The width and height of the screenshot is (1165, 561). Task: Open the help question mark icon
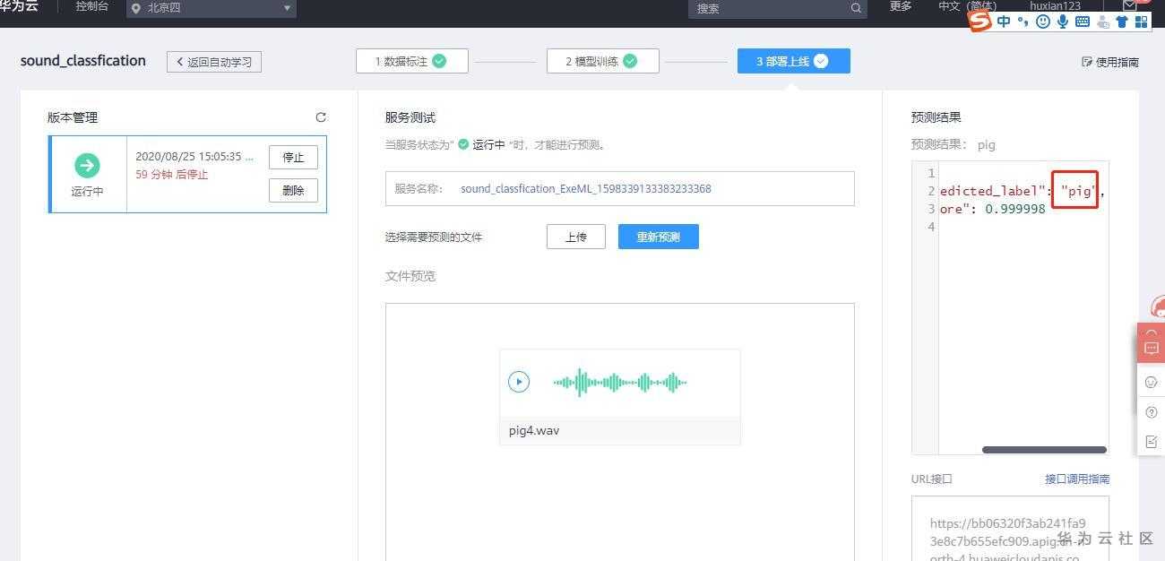coord(1152,411)
